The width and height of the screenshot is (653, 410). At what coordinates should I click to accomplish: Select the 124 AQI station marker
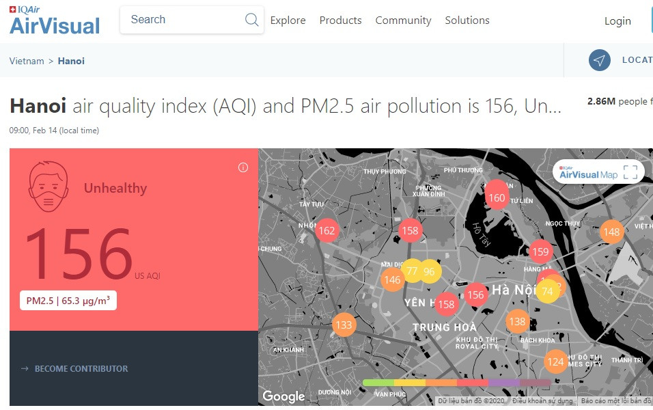[555, 361]
